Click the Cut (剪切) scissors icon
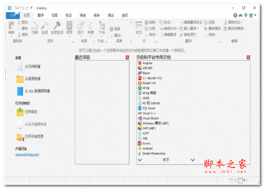Image resolution: width=264 pixels, height=189 pixels. (x=19, y=22)
